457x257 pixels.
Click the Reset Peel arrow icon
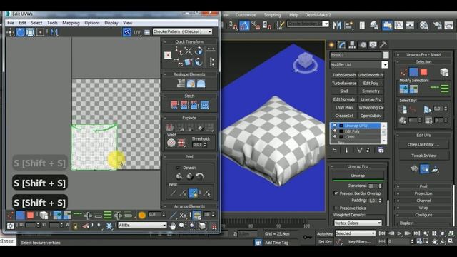coord(200,176)
